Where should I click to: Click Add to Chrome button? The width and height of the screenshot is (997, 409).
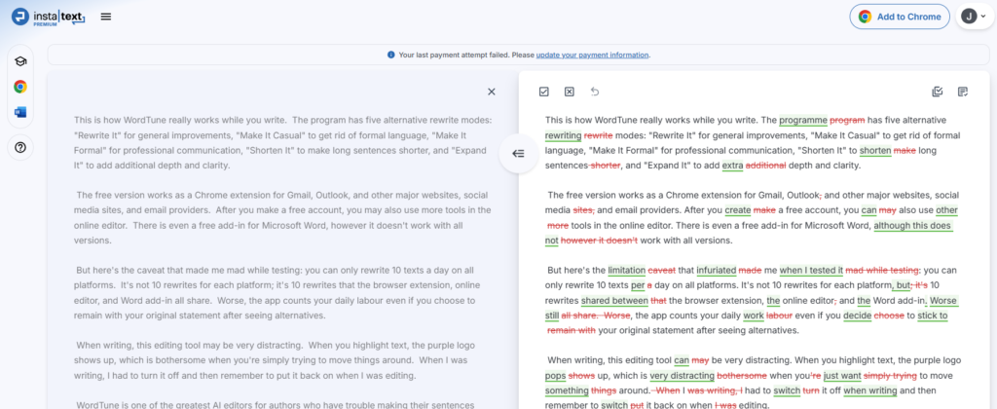[x=900, y=17]
